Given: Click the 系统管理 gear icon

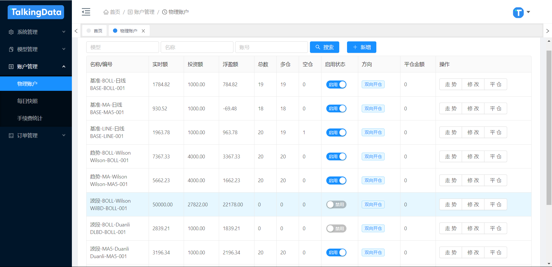Looking at the screenshot, I should click(x=11, y=32).
